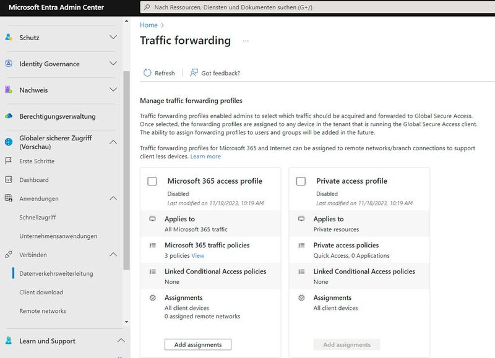The height and width of the screenshot is (358, 495).
Task: Select the Schutz shield icon in sidebar
Action: (7, 37)
